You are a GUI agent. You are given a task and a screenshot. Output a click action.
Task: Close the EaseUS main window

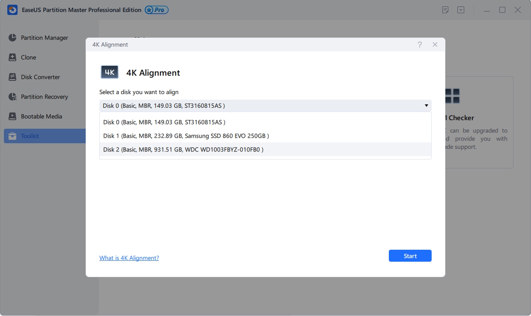518,10
